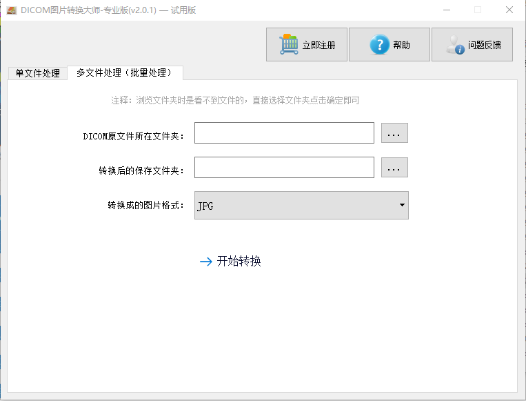The height and width of the screenshot is (401, 526).
Task: Click the dropdown arrow of the format combo box
Action: coord(402,205)
